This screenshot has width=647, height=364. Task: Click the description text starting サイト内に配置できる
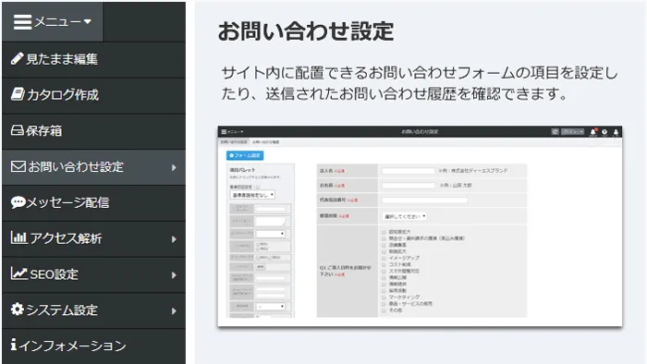pyautogui.click(x=420, y=83)
